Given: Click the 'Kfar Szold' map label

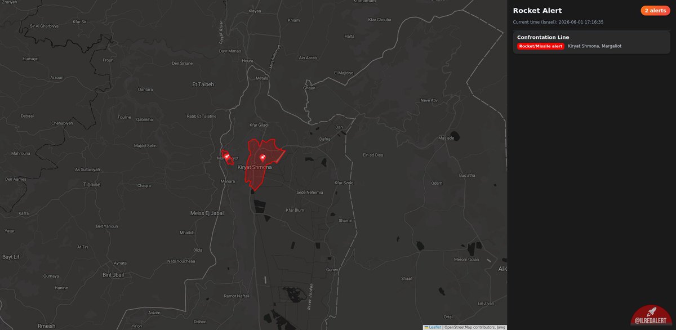Looking at the screenshot, I should [344, 183].
